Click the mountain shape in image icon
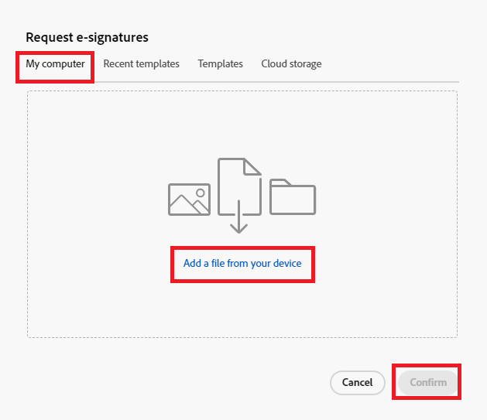This screenshot has height=420, width=487. point(189,205)
